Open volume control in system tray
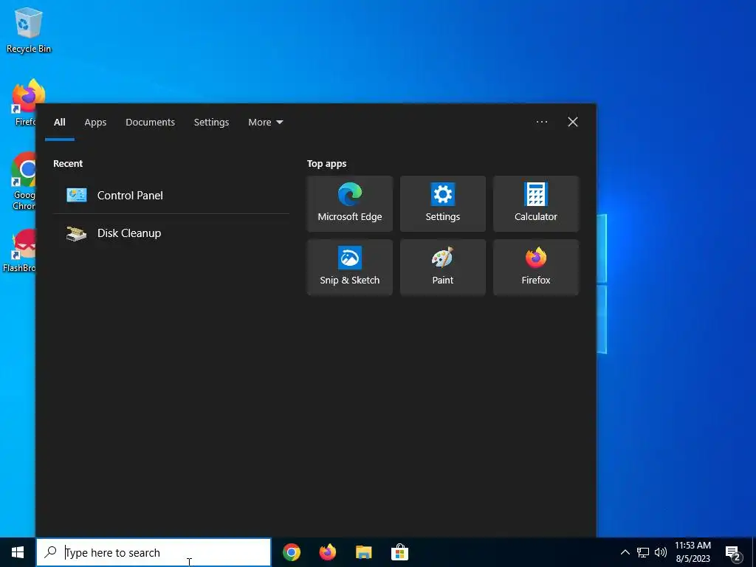 (661, 552)
